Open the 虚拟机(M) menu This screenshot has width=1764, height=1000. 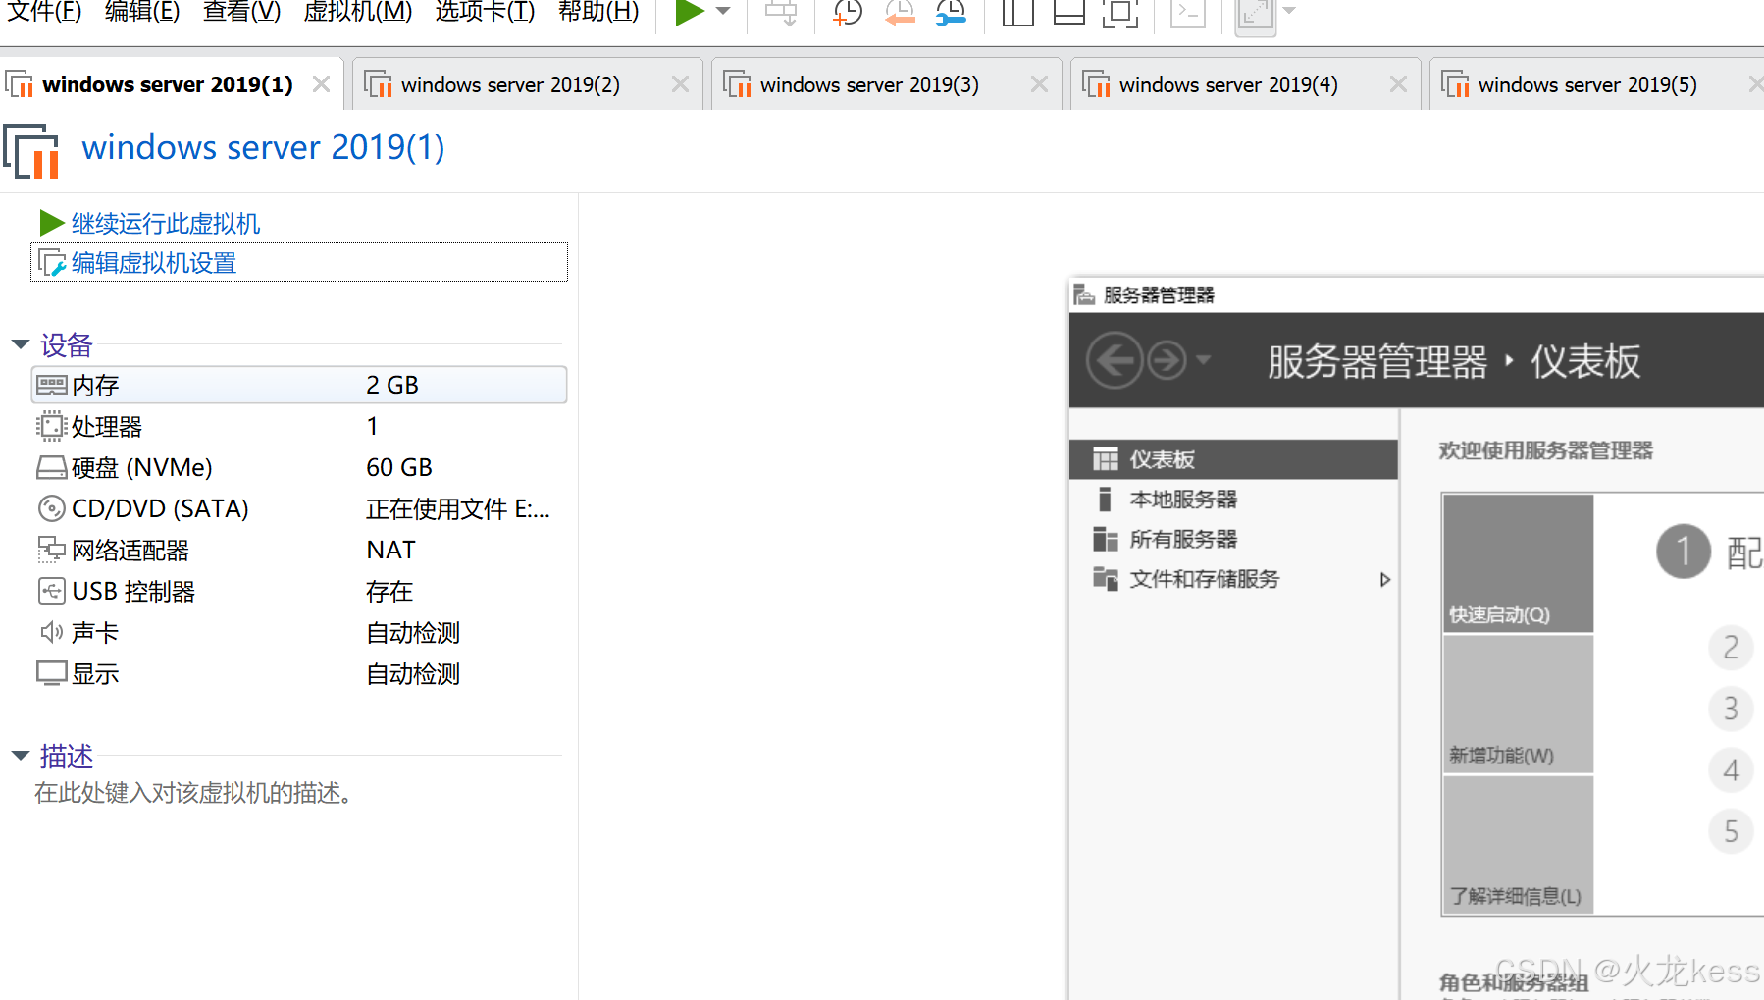[x=358, y=12]
